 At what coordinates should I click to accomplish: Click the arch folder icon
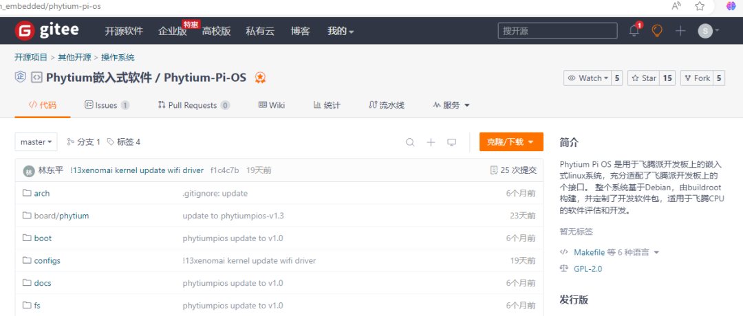[x=27, y=193]
